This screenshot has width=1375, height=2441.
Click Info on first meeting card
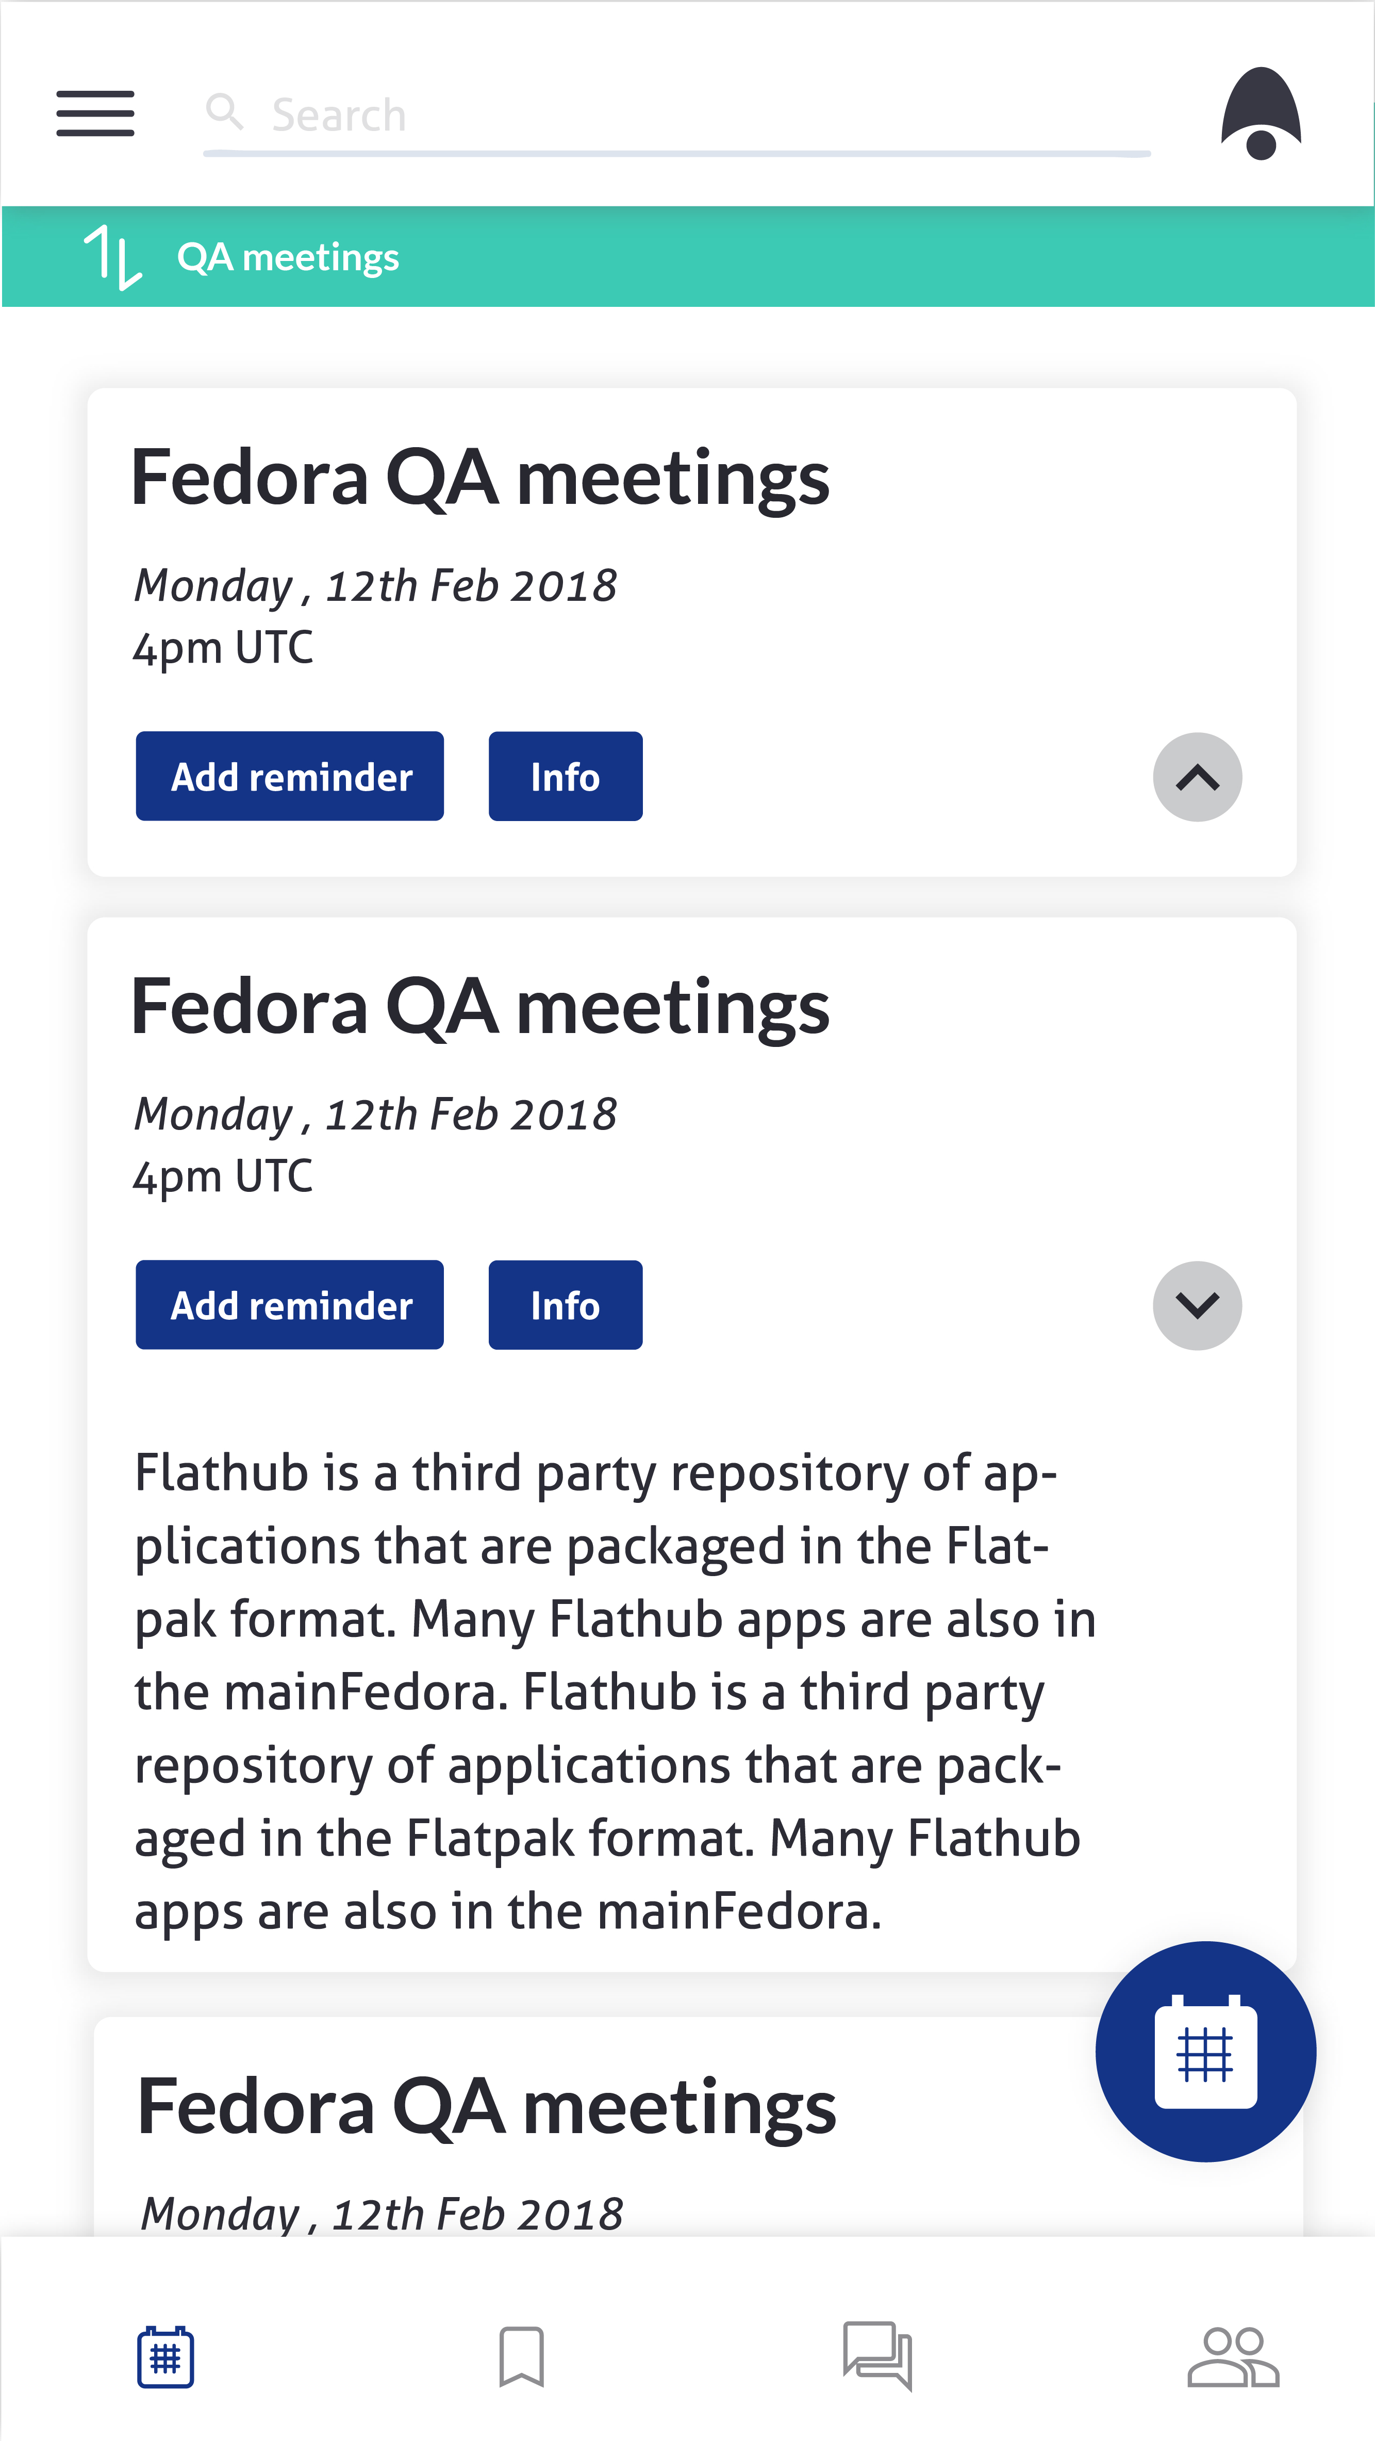(566, 776)
